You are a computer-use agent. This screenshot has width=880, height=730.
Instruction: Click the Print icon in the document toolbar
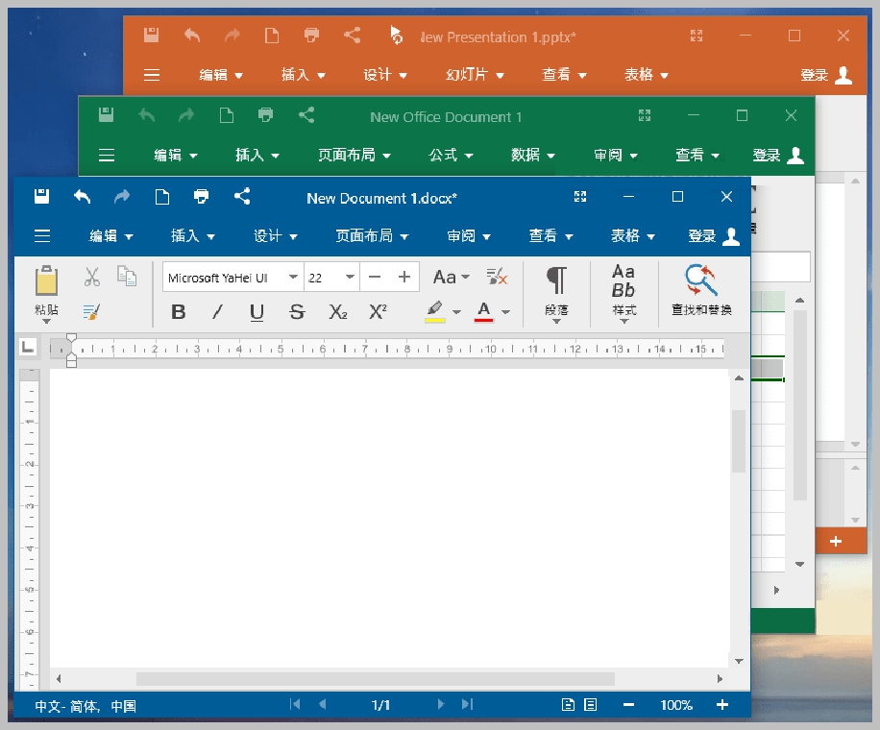coord(201,198)
